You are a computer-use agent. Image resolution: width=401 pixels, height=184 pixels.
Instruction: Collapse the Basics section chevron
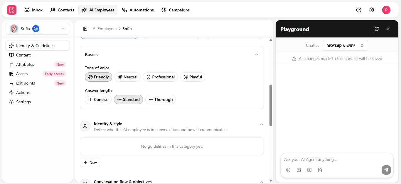[x=257, y=54]
